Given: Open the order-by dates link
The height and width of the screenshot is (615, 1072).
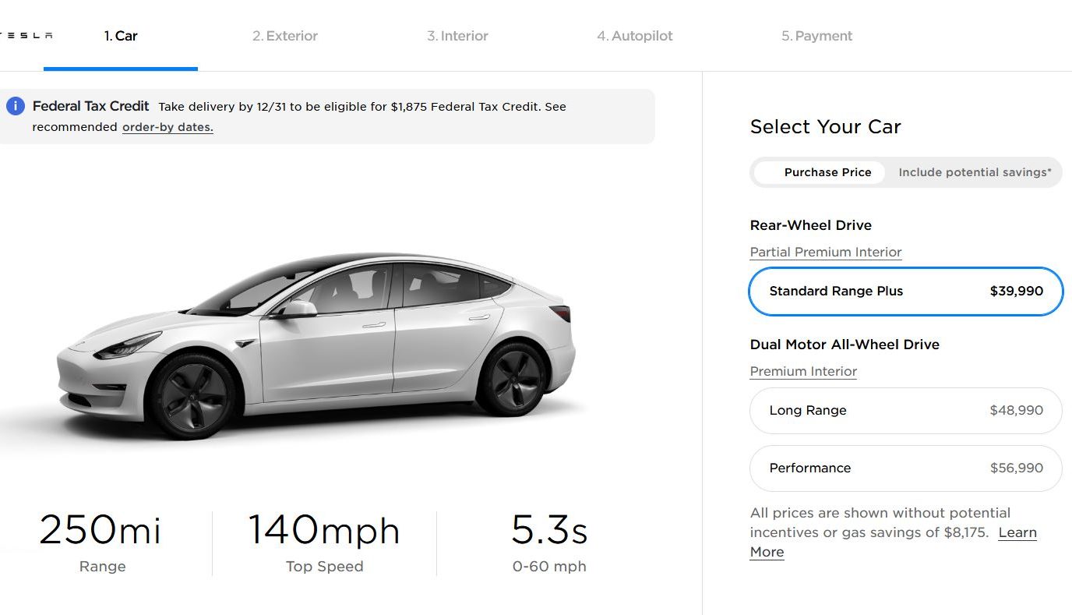Looking at the screenshot, I should pyautogui.click(x=167, y=127).
